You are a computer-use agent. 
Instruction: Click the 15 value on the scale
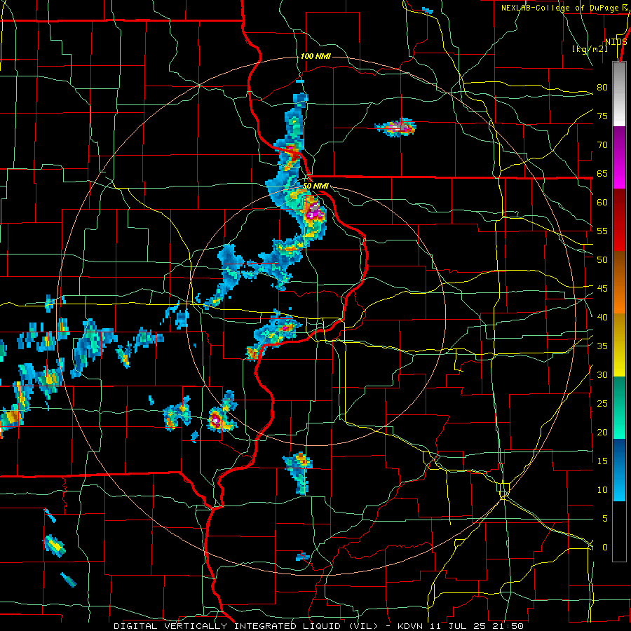click(x=602, y=461)
